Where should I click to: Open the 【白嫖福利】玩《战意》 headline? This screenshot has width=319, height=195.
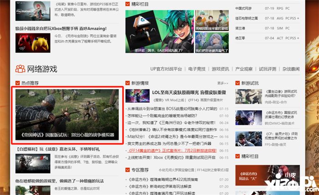coord(57,149)
